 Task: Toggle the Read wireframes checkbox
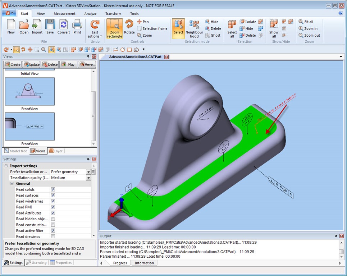pyautogui.click(x=53, y=201)
